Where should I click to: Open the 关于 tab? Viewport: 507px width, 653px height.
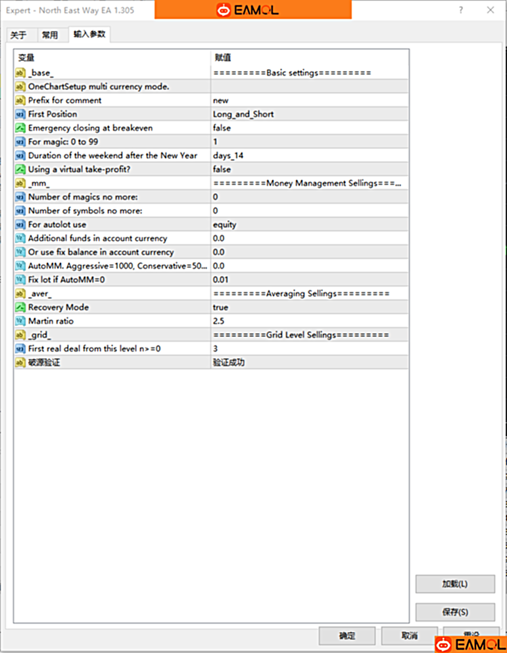(x=21, y=35)
